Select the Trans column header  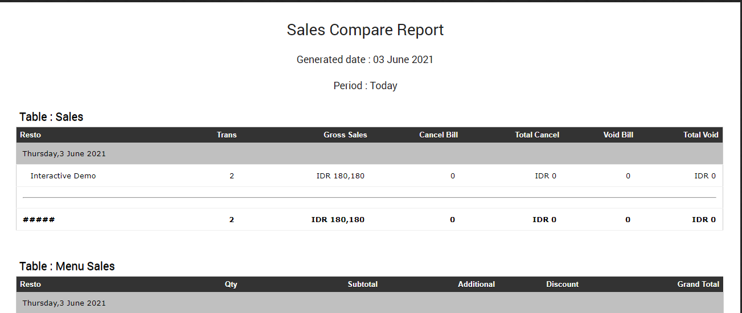(x=227, y=135)
